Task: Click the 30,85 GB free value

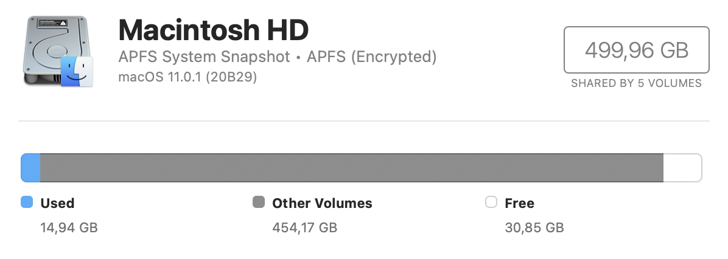Action: click(x=534, y=228)
